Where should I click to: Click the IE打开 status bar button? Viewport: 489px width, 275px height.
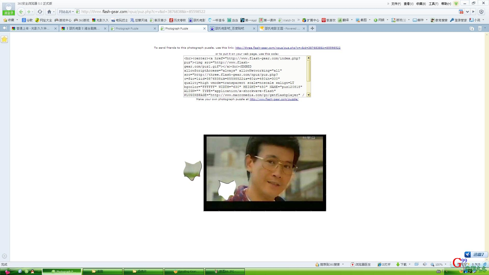pyautogui.click(x=384, y=265)
